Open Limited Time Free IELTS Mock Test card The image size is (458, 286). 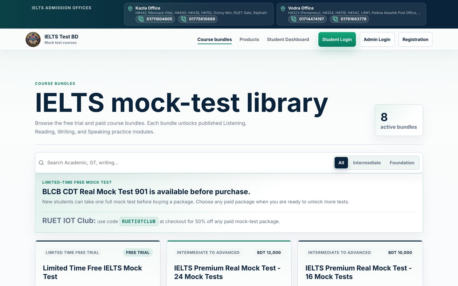click(93, 272)
